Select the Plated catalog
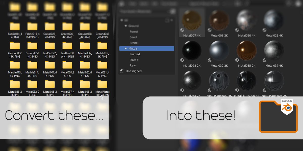The image size is (303, 151). [x=134, y=60]
